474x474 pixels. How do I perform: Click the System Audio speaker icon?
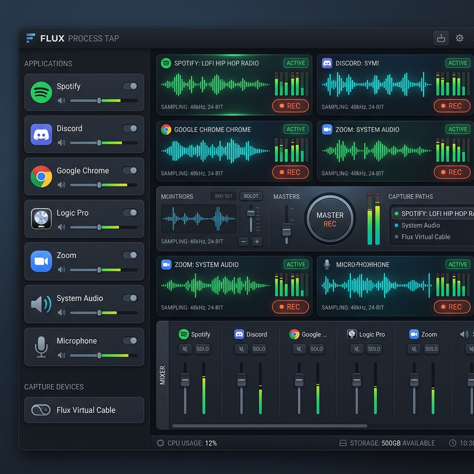(x=41, y=304)
